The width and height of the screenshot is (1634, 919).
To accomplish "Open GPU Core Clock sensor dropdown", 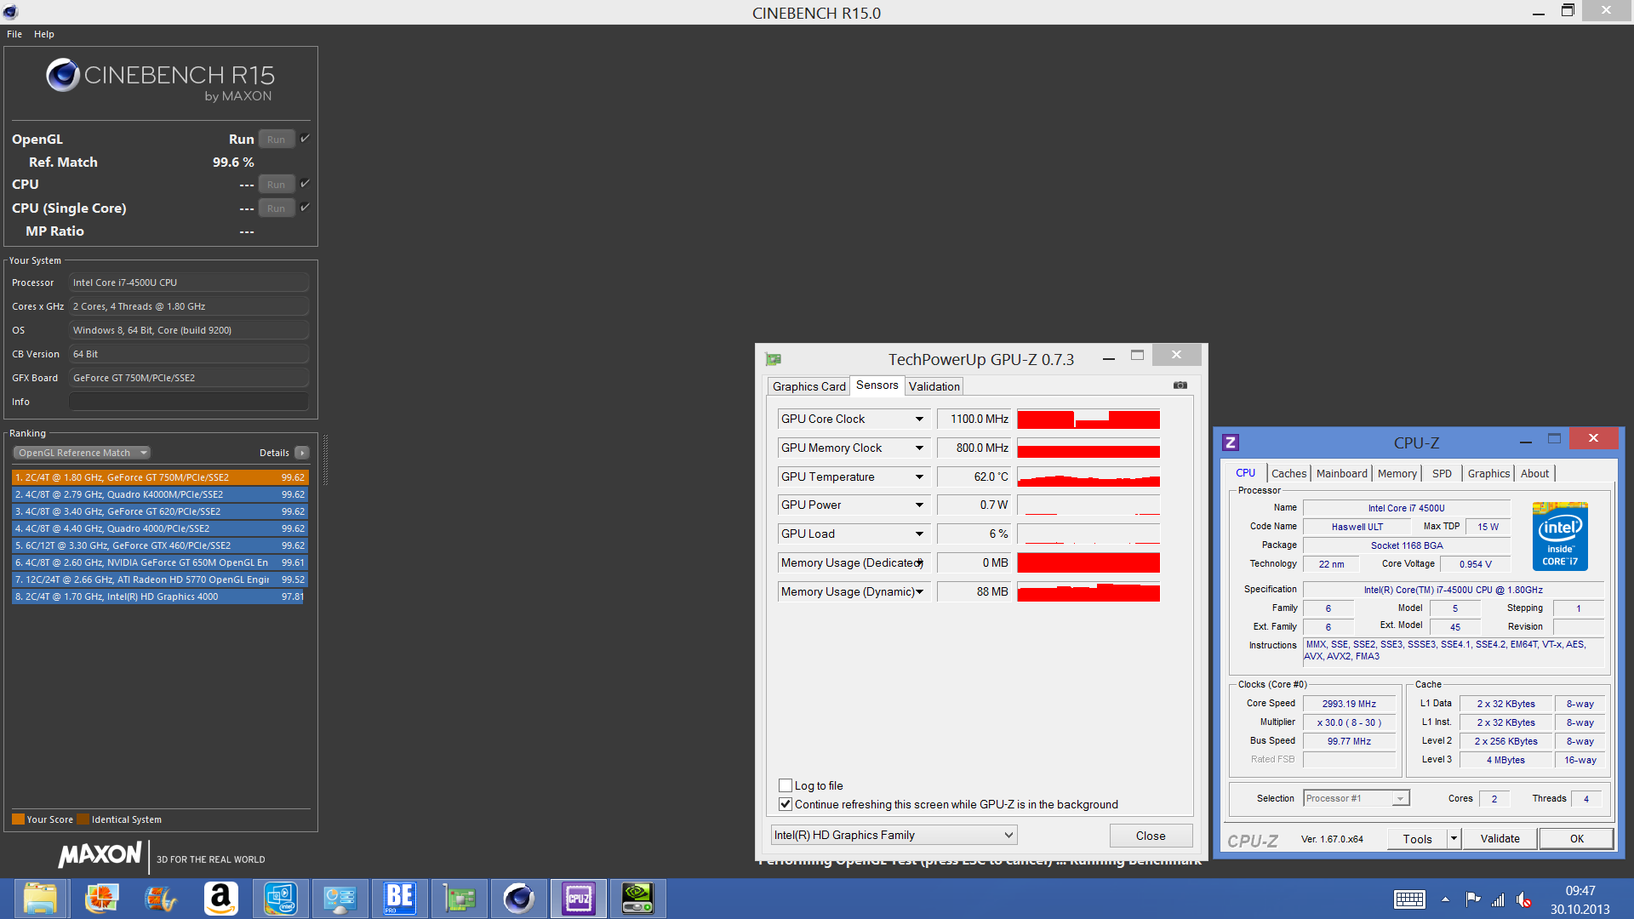I will tap(919, 419).
